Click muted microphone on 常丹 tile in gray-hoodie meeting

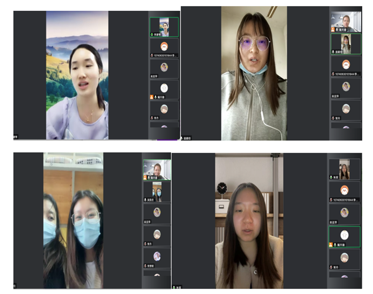click(333, 118)
